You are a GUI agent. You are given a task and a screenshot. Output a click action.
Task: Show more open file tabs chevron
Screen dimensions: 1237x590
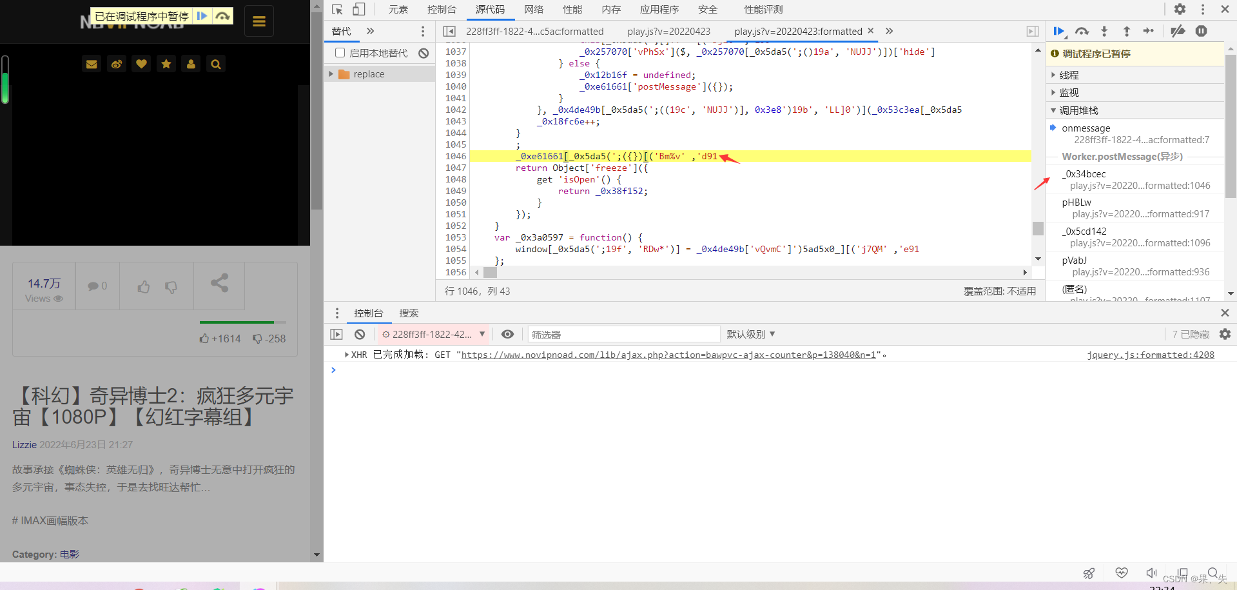(x=890, y=31)
